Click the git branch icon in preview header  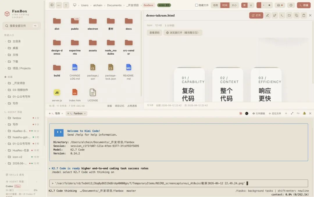(x=274, y=15)
